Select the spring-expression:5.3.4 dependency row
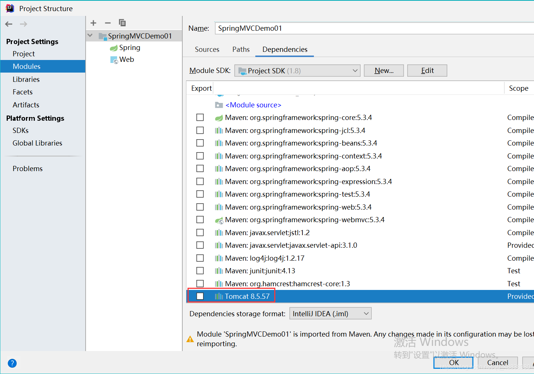Screen dimensions: 534x374 tap(360, 181)
